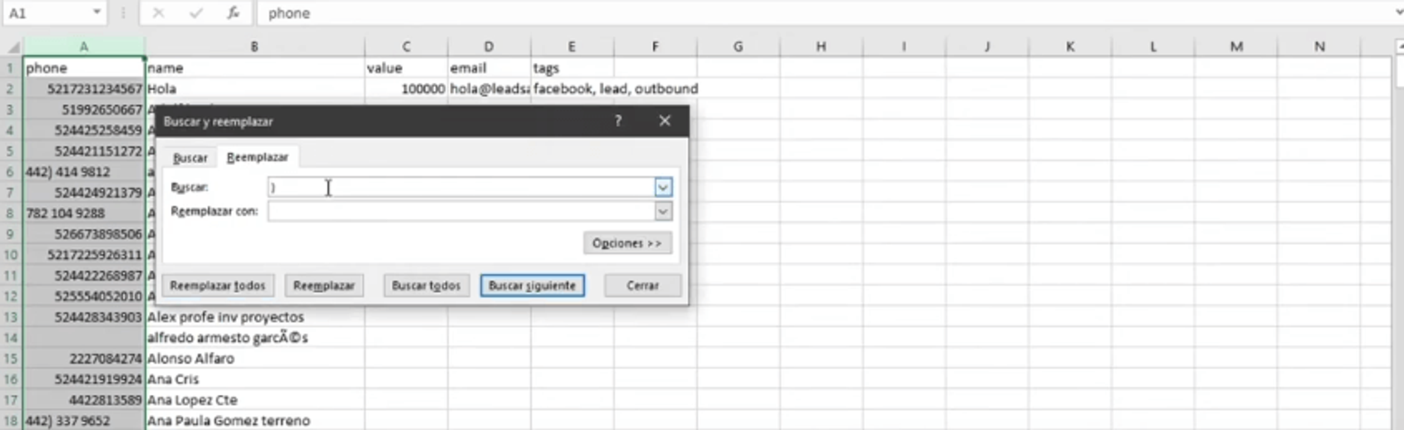The height and width of the screenshot is (430, 1404).
Task: Click the 'name' header cell
Action: coord(254,68)
